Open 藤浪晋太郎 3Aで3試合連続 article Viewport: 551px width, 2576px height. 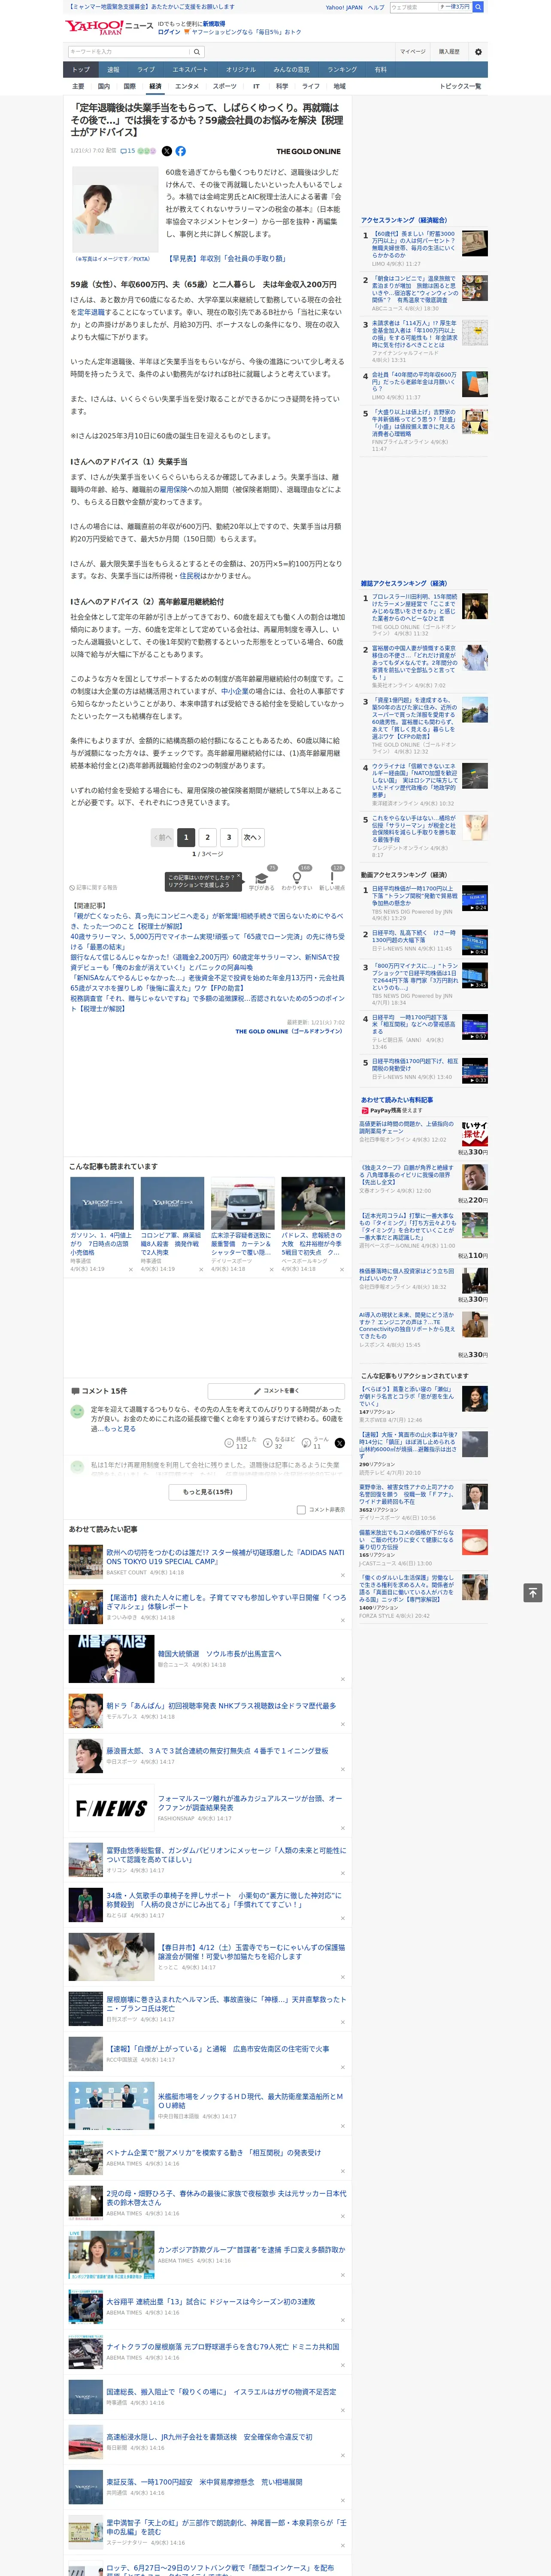217,1751
